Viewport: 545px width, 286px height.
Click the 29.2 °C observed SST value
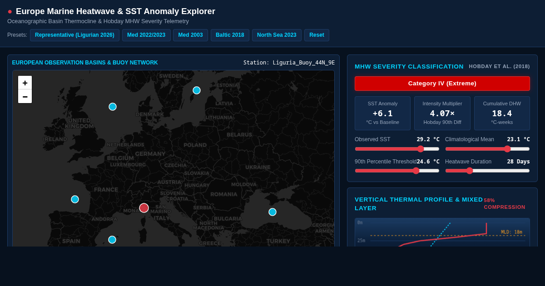(x=428, y=139)
